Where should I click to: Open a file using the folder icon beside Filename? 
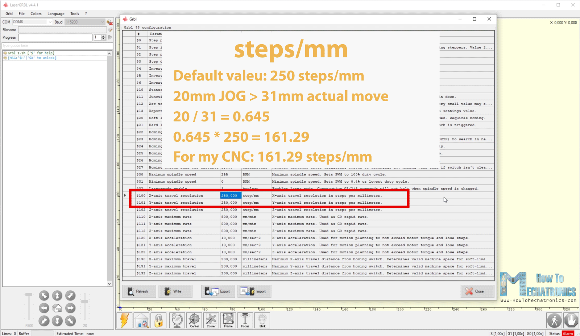click(x=110, y=29)
